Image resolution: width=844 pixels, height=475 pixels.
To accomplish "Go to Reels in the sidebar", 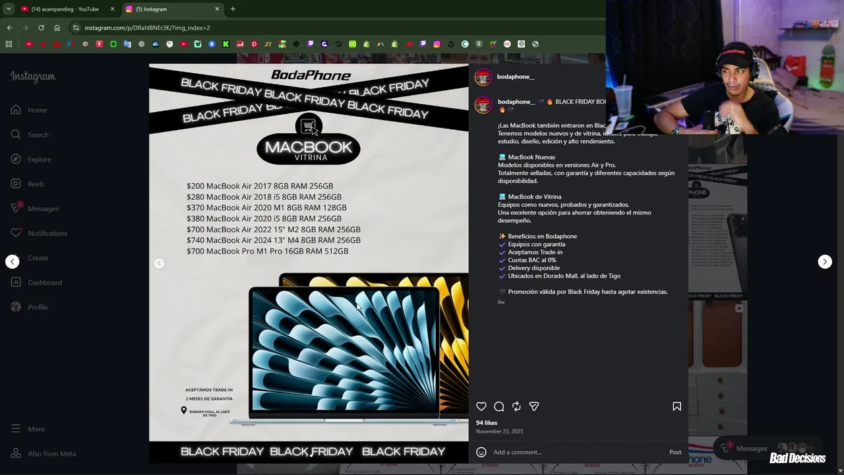I will [x=28, y=184].
